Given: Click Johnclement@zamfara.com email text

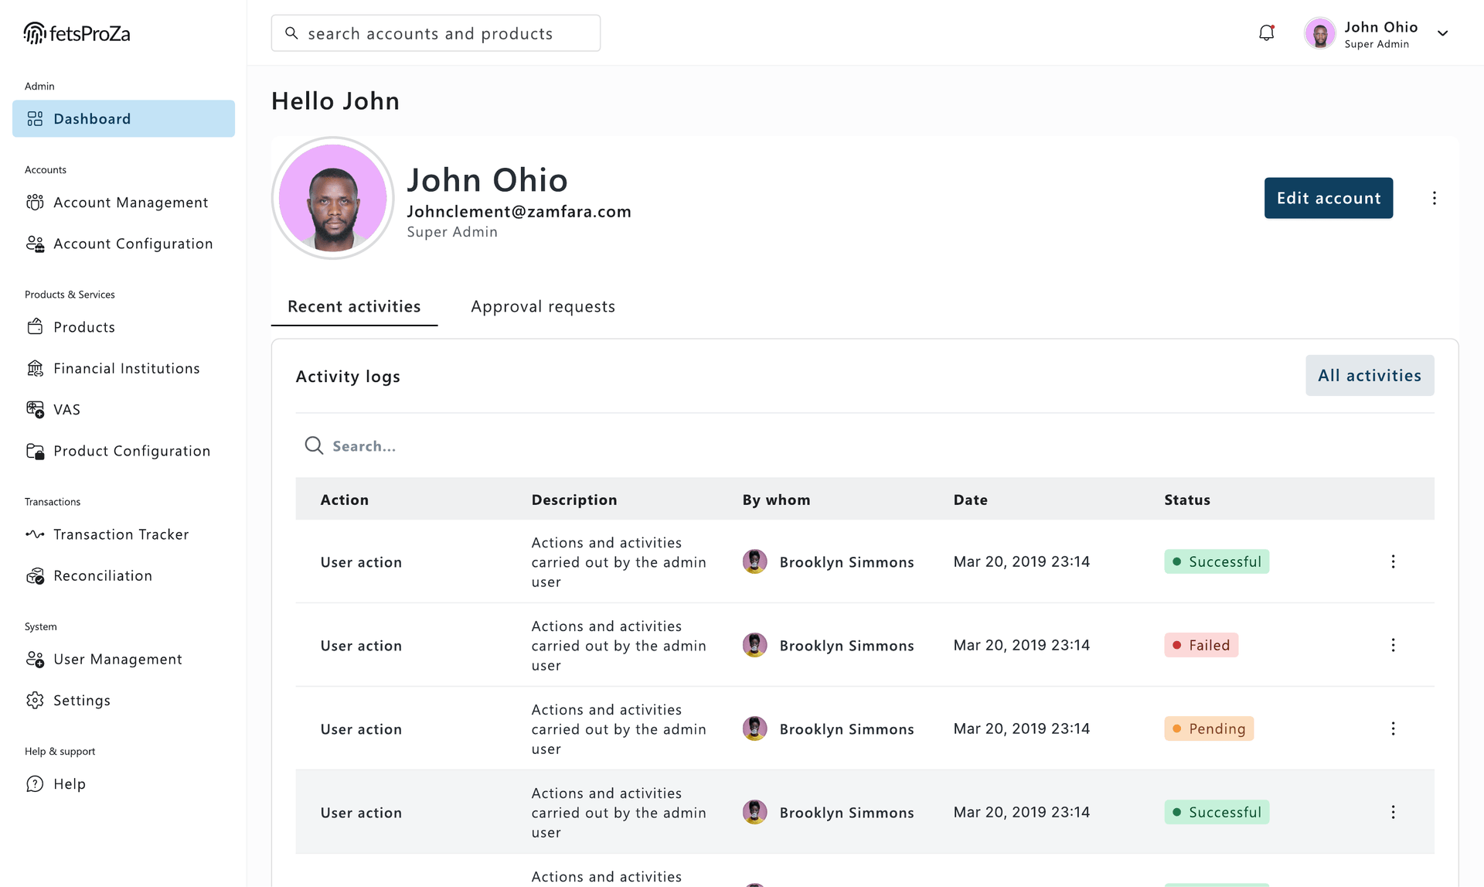Looking at the screenshot, I should tap(519, 211).
